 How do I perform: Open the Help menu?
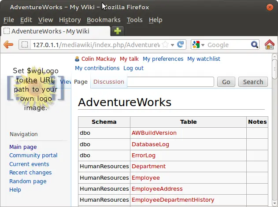[x=156, y=20]
